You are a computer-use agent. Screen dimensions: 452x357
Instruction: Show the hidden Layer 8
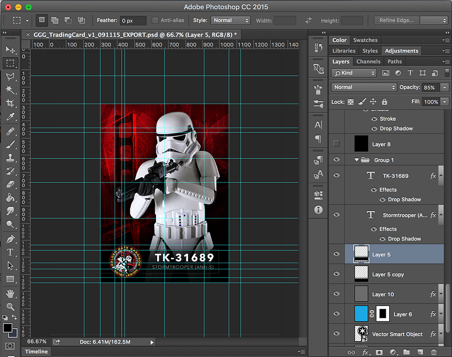(x=336, y=143)
